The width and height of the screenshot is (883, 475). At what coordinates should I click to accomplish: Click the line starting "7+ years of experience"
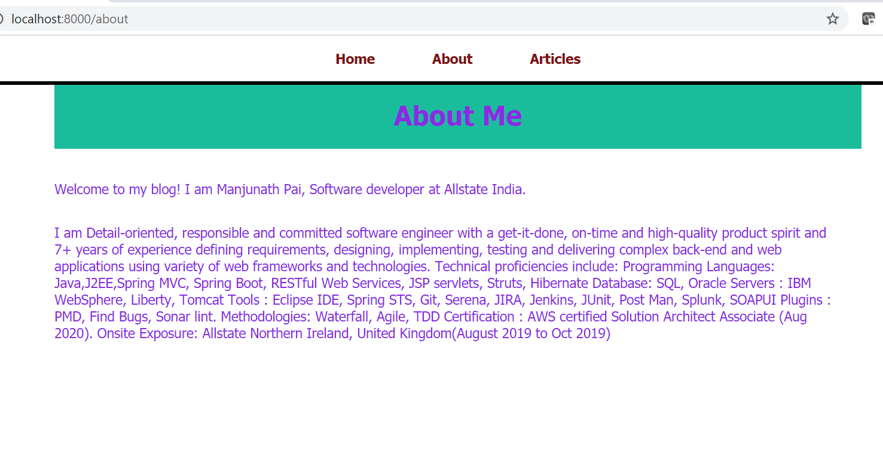coord(418,250)
